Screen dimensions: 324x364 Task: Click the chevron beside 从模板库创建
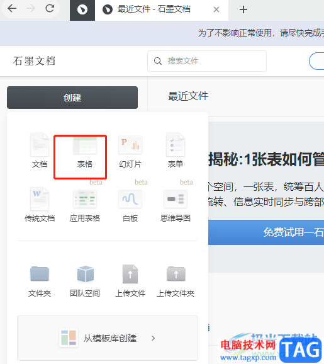click(153, 338)
